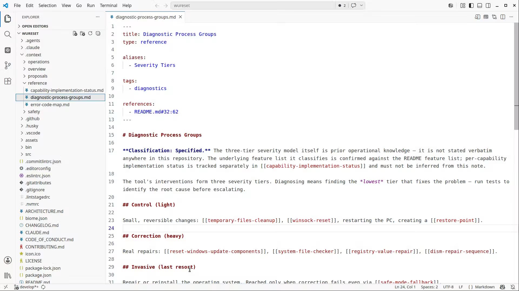The width and height of the screenshot is (519, 291).
Task: Open the Go menu
Action: [x=79, y=5]
